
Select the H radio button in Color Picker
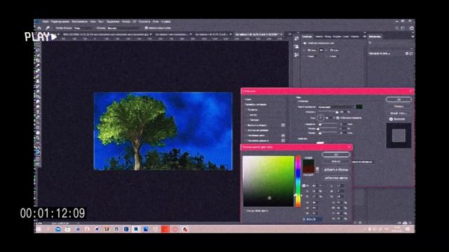(304, 185)
